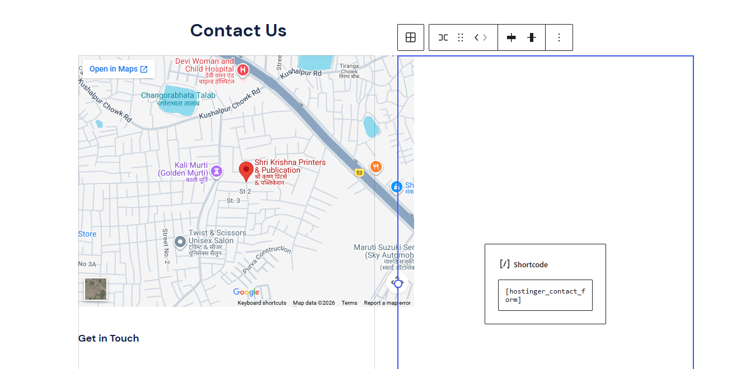Click the Shortcode block title text

coord(531,264)
